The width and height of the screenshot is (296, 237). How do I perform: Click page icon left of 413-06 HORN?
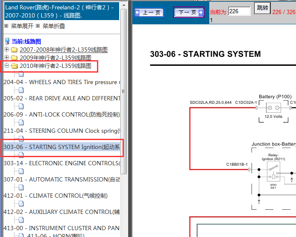tap(21, 235)
